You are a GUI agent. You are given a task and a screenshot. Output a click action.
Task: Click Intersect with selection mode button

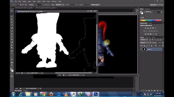tap(26, 5)
